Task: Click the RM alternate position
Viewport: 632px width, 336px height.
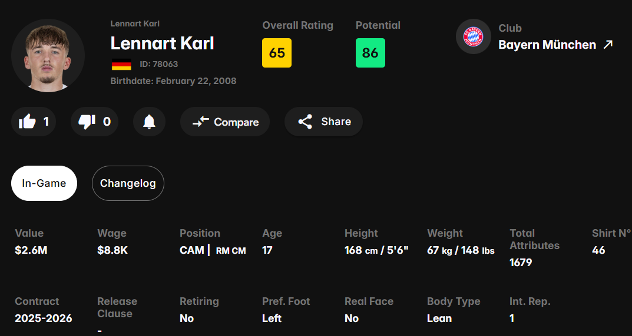Action: [x=223, y=251]
